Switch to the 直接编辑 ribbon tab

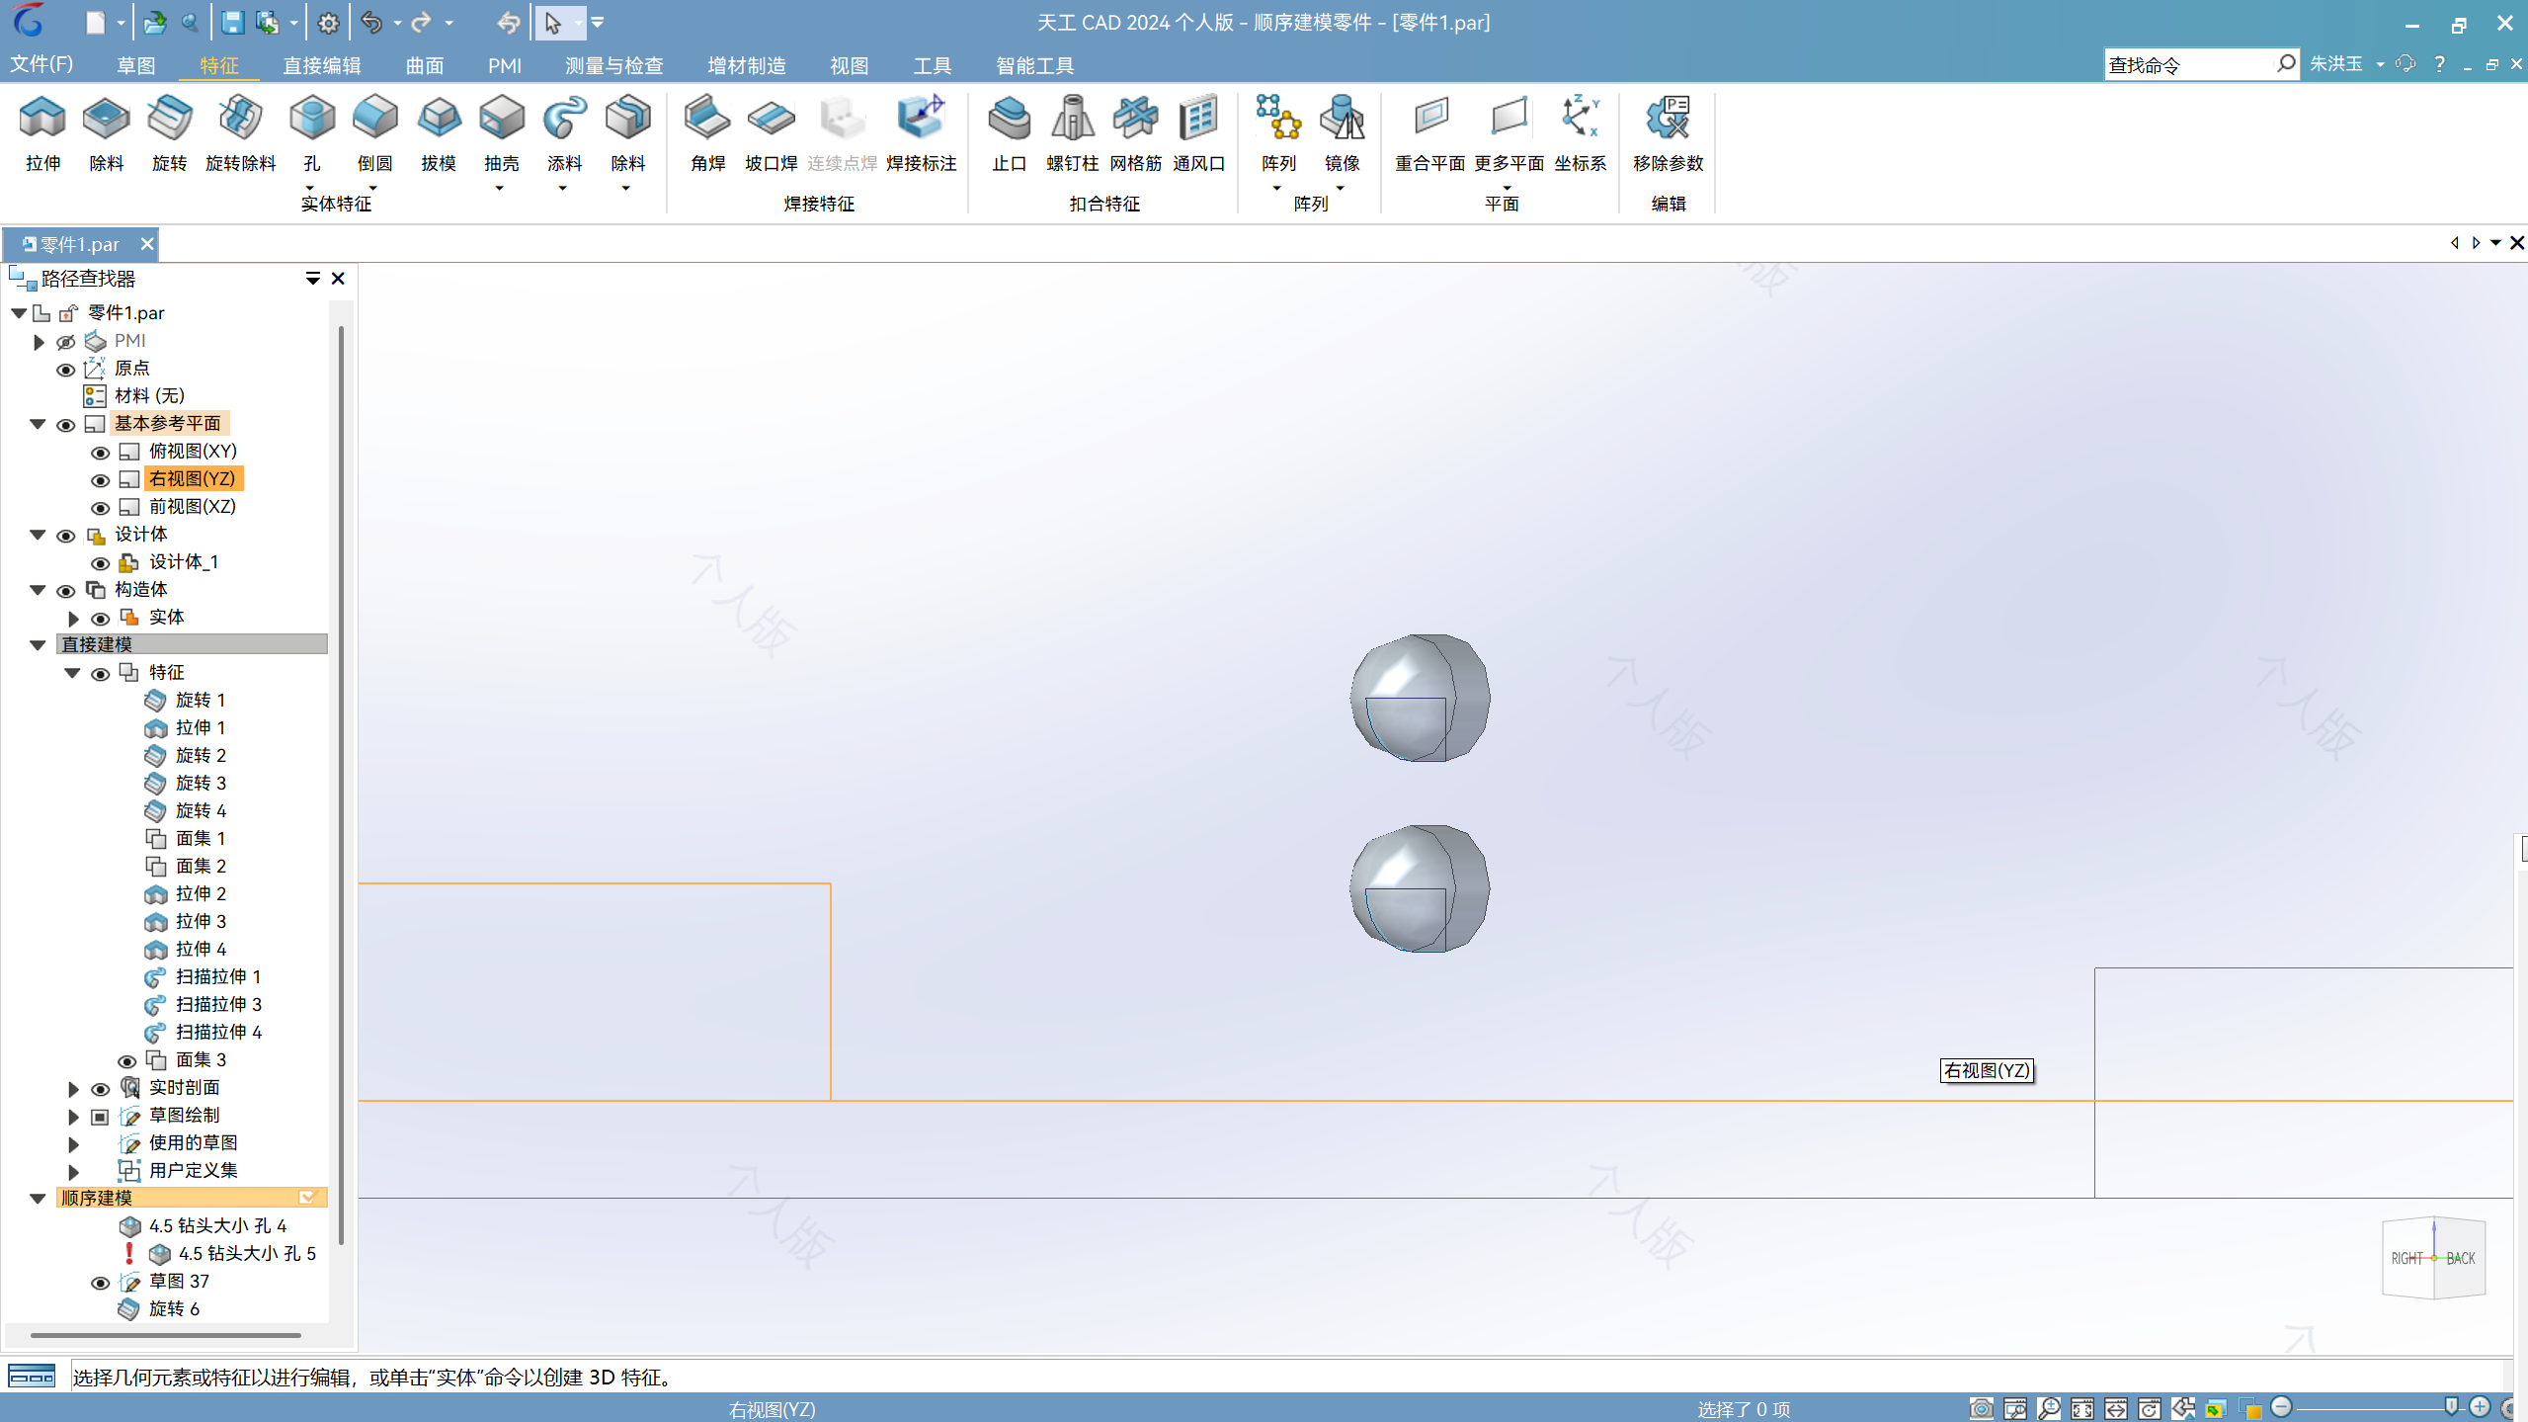coord(321,65)
